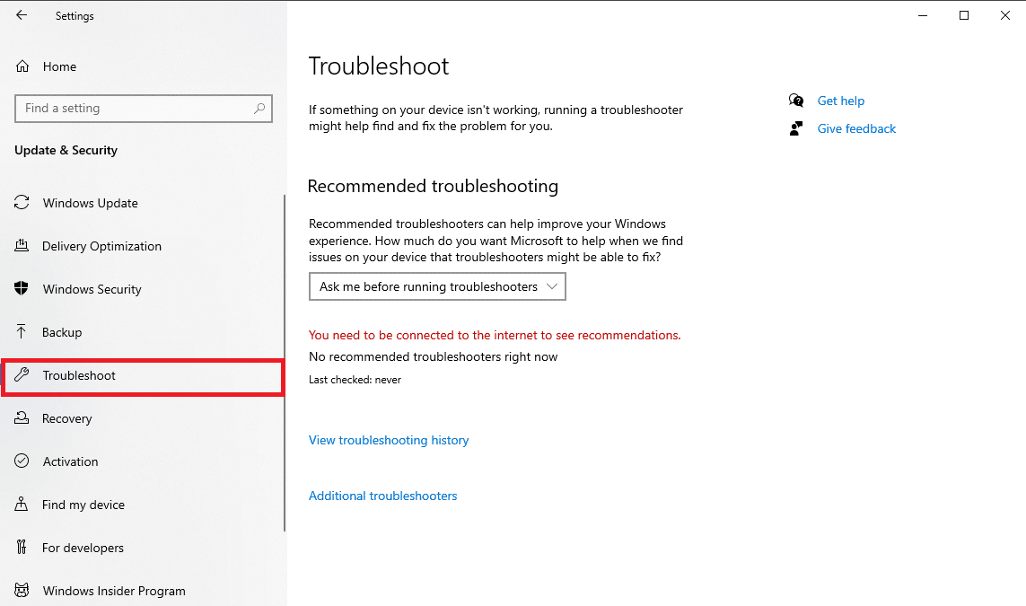Open the Home icon in the sidebar

(22, 66)
